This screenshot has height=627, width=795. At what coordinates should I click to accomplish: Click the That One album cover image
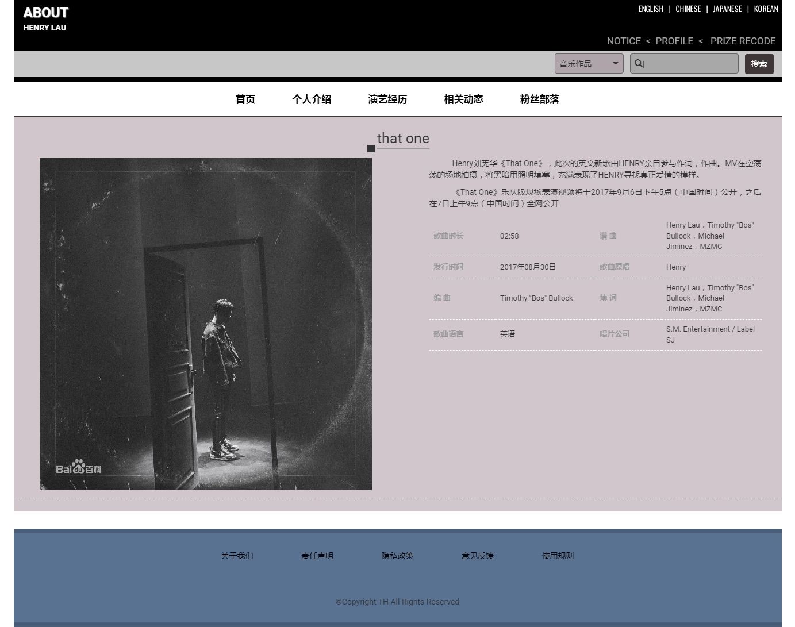click(x=206, y=324)
